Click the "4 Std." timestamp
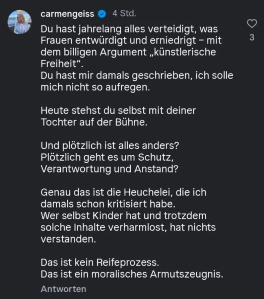Screen dimensions: 264x299 coord(124,14)
